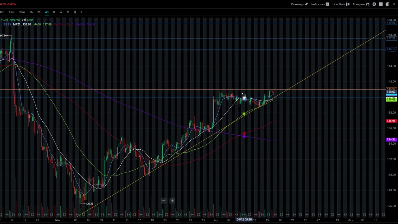This screenshot has height=224, width=398.
Task: Select the 147.53 price level label
Action: (391, 38)
